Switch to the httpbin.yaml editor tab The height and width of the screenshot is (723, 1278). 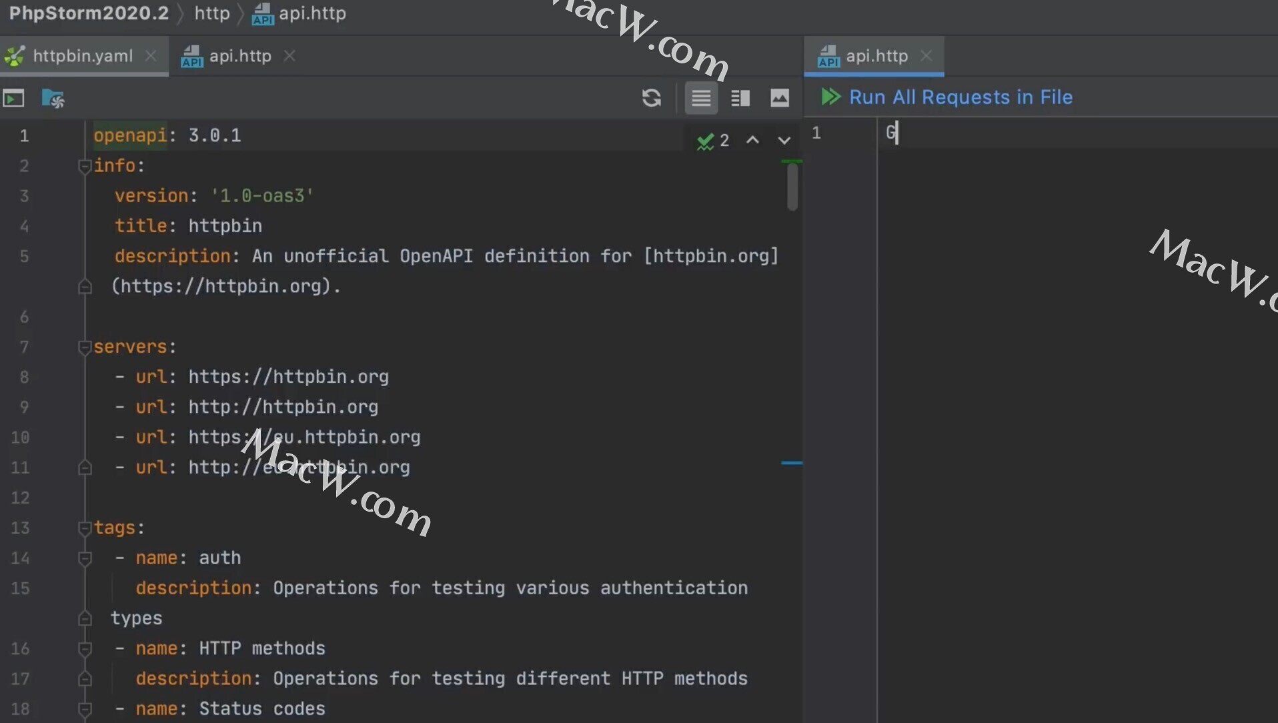[83, 56]
